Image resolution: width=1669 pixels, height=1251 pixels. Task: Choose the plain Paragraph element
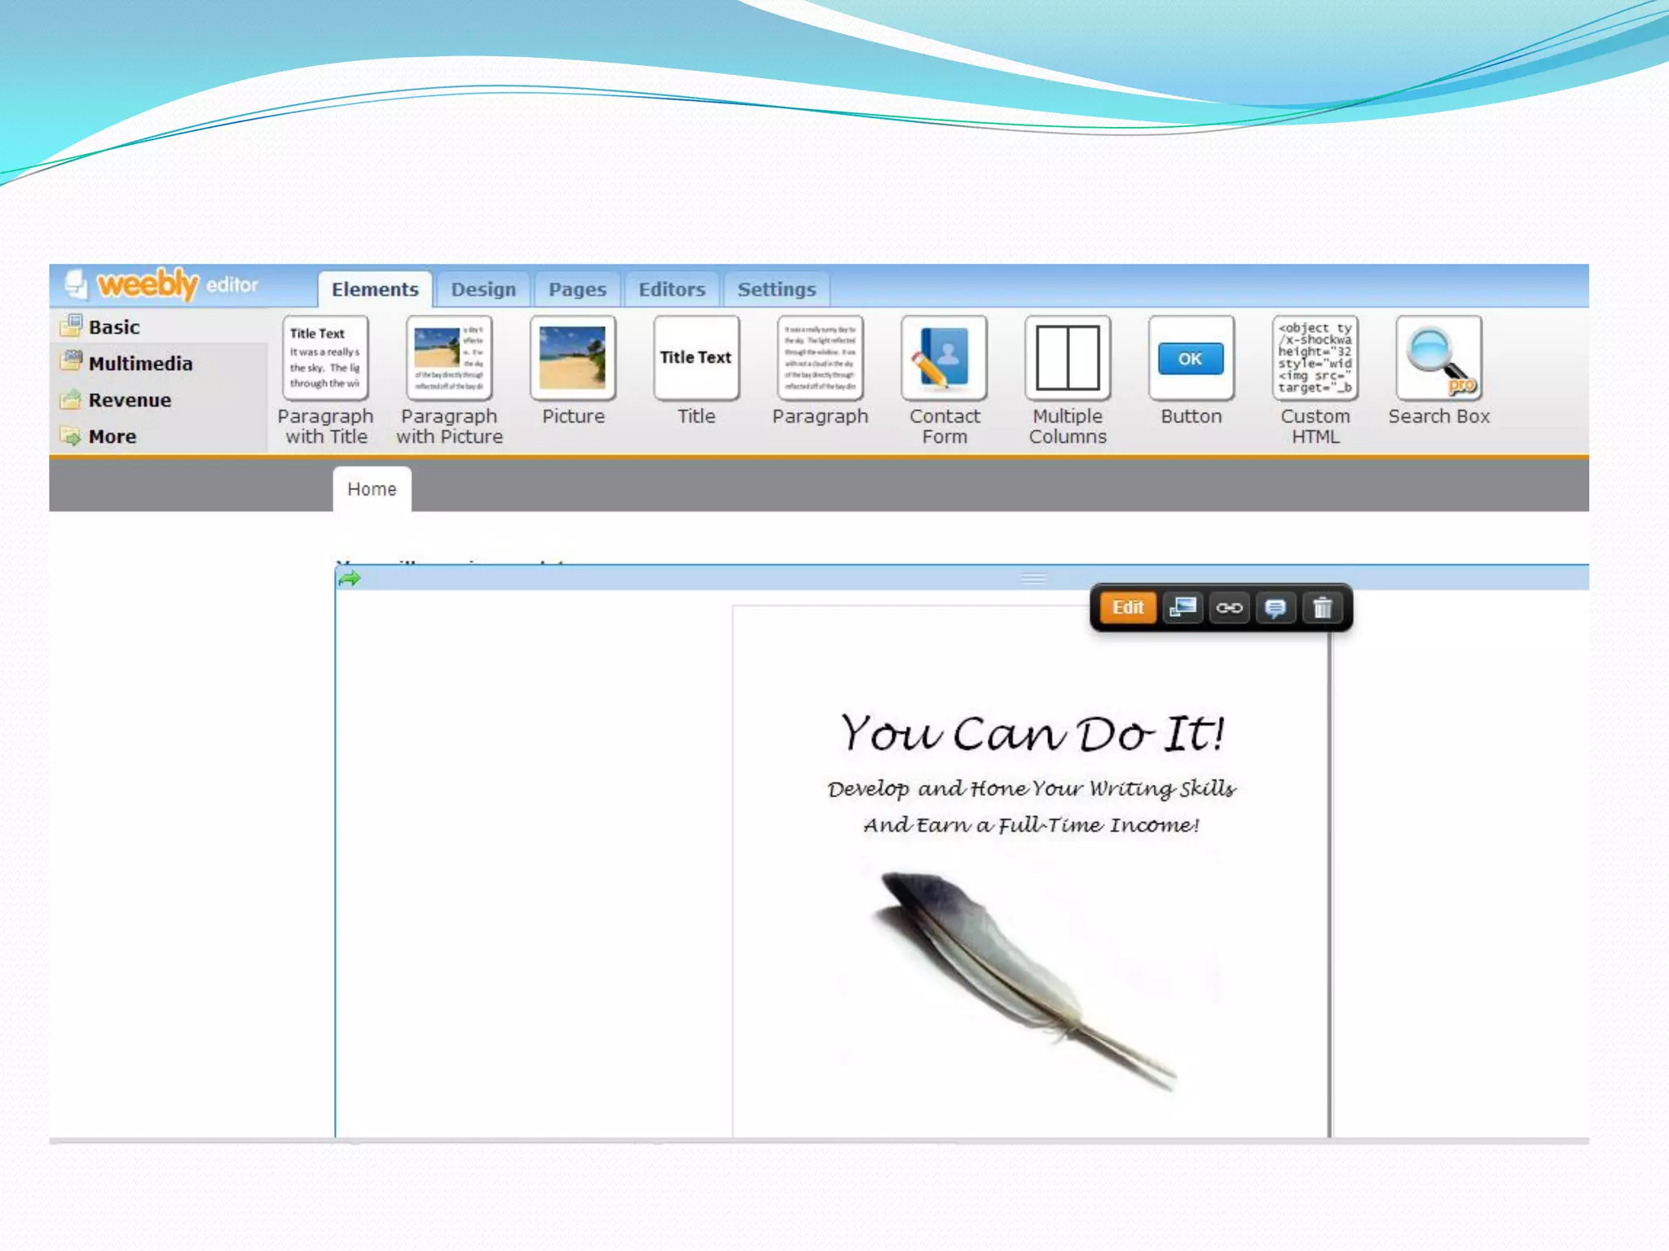click(820, 358)
